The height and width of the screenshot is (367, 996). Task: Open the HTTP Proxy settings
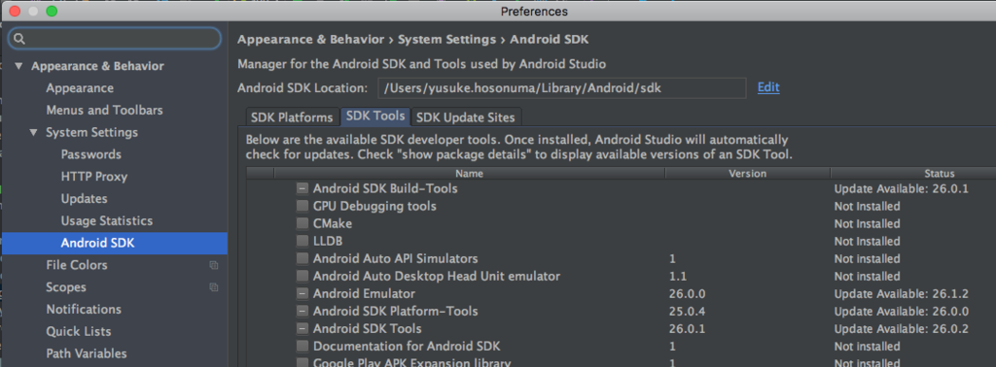click(x=94, y=177)
